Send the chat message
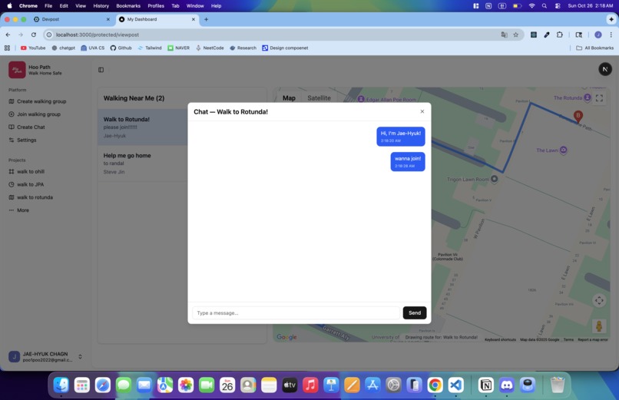619x400 pixels. pos(415,312)
